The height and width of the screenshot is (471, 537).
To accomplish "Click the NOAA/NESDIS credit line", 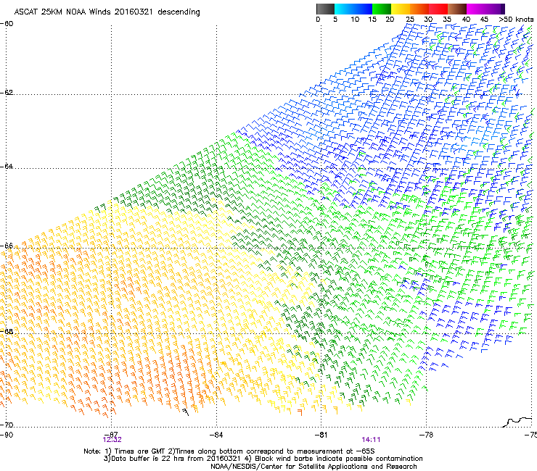I will click(x=313, y=467).
